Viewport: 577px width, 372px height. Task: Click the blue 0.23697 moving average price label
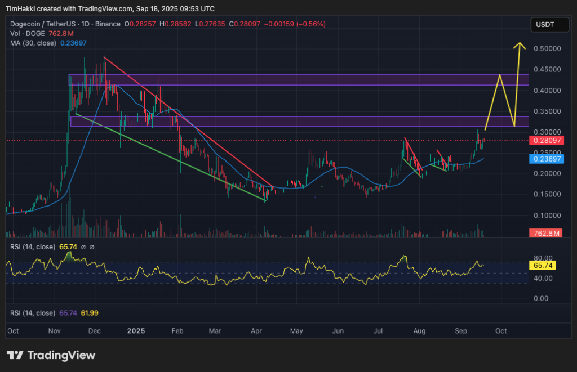(546, 159)
